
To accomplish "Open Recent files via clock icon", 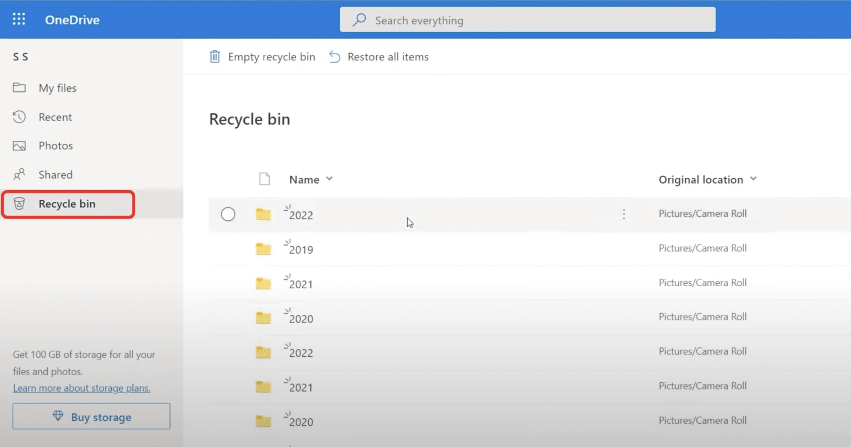I will point(19,117).
